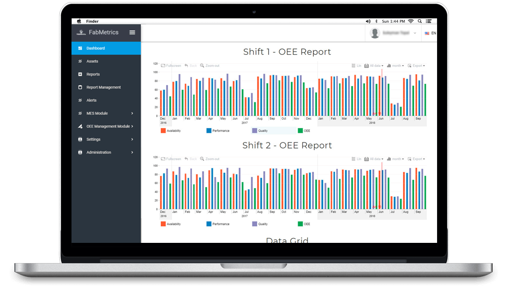Image resolution: width=507 pixels, height=289 pixels.
Task: Click the Fullscreen icon on Shift 1 chart
Action: pyautogui.click(x=163, y=65)
